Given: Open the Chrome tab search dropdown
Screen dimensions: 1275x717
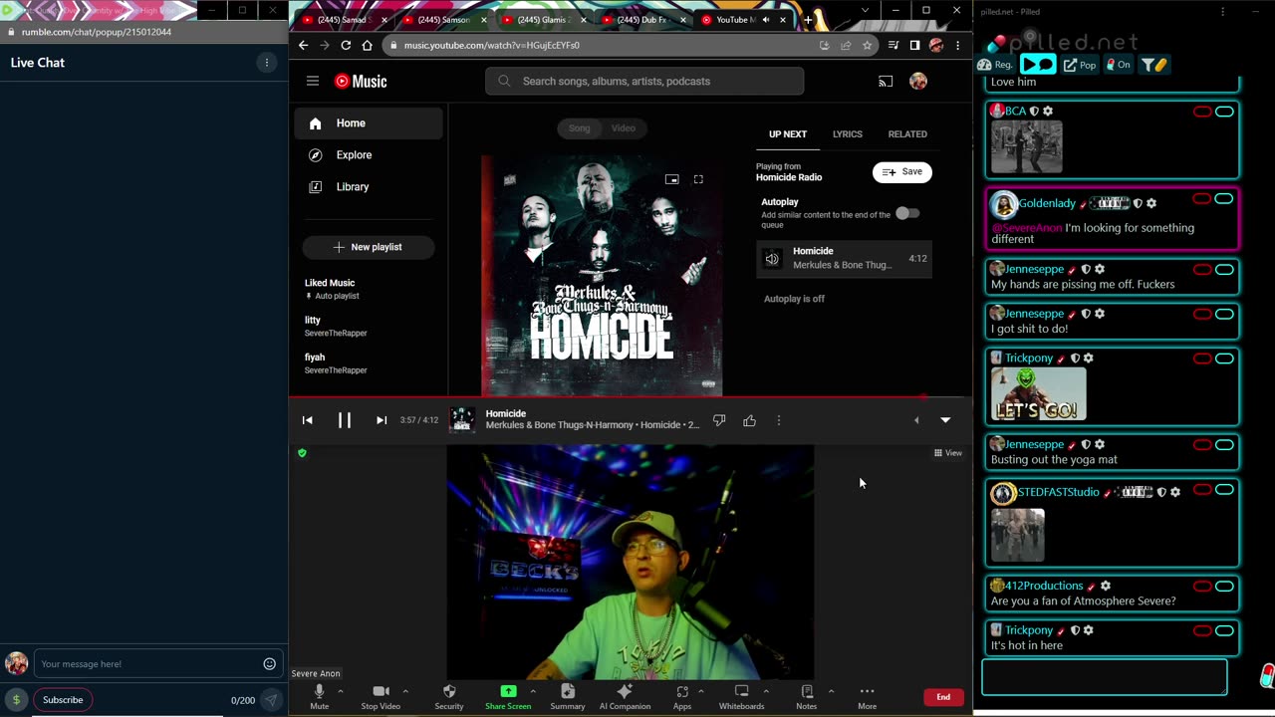Looking at the screenshot, I should tap(865, 11).
